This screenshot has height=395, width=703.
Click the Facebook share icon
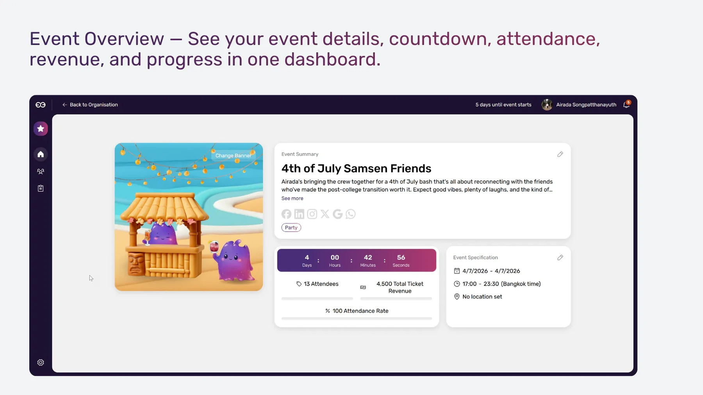(x=286, y=214)
